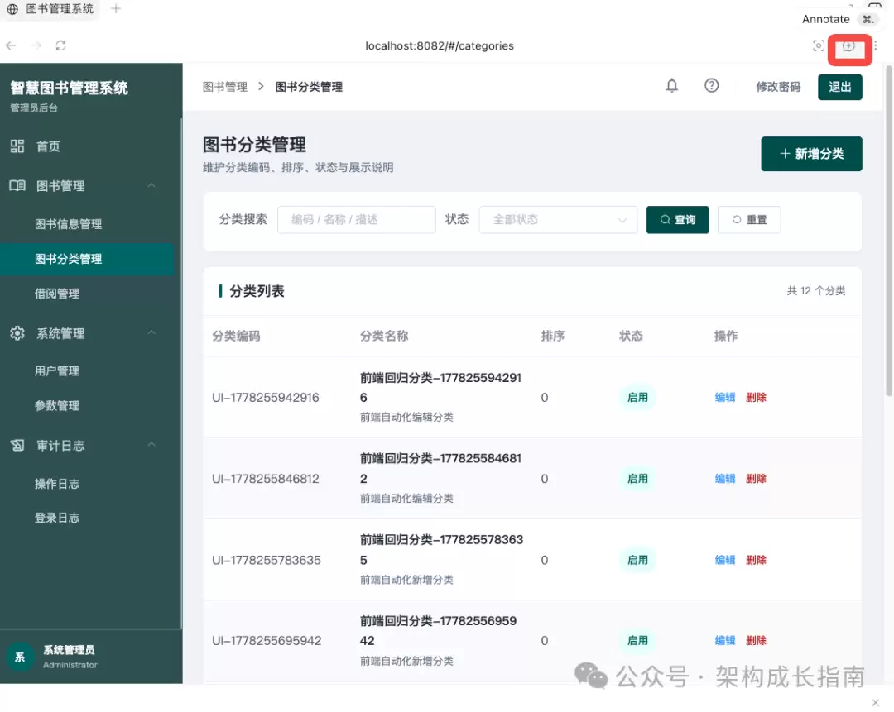This screenshot has height=712, width=894.
Task: Click the 首页 dashboard grid icon
Action: [x=17, y=146]
